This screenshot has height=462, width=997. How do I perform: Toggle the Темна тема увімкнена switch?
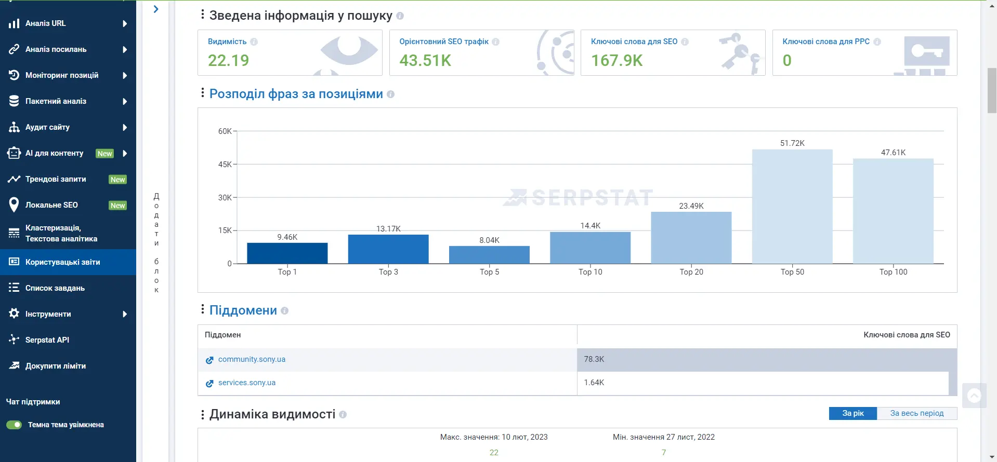[x=14, y=425]
